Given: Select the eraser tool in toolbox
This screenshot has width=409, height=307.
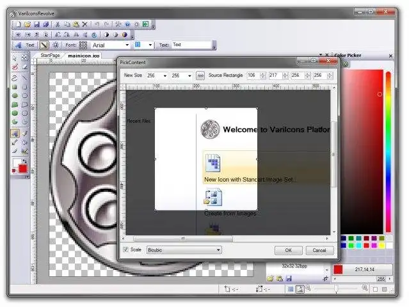Looking at the screenshot, I should coord(25,67).
